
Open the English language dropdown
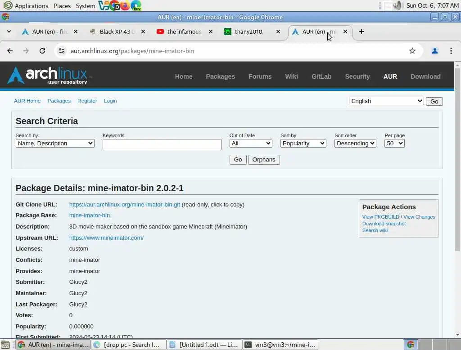(386, 101)
